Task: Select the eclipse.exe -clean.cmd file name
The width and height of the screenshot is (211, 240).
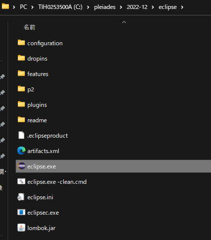Action: 57,182
